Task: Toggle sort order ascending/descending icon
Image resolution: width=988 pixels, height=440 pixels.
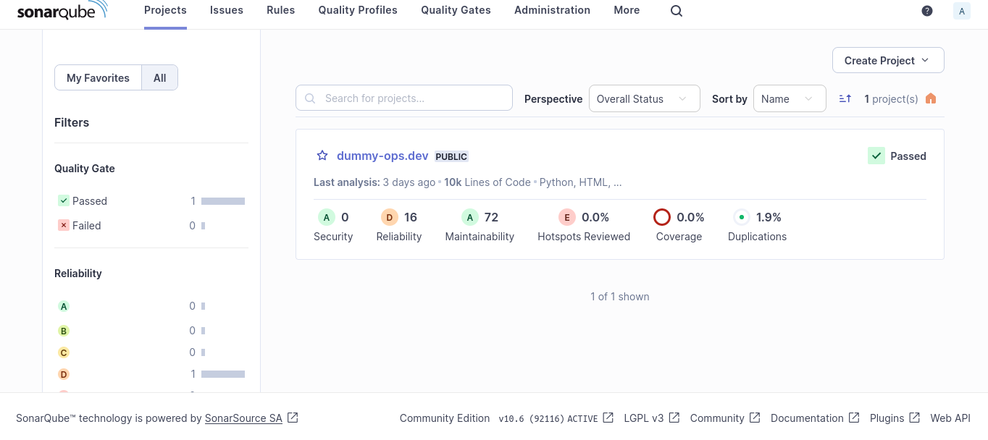Action: 845,98
